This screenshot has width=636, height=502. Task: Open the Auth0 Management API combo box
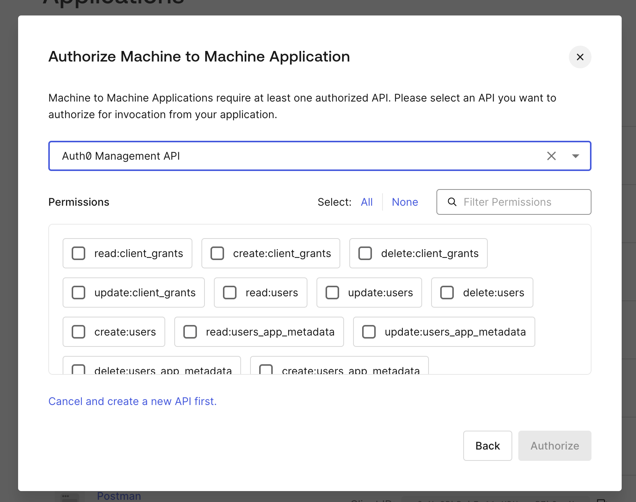point(320,156)
